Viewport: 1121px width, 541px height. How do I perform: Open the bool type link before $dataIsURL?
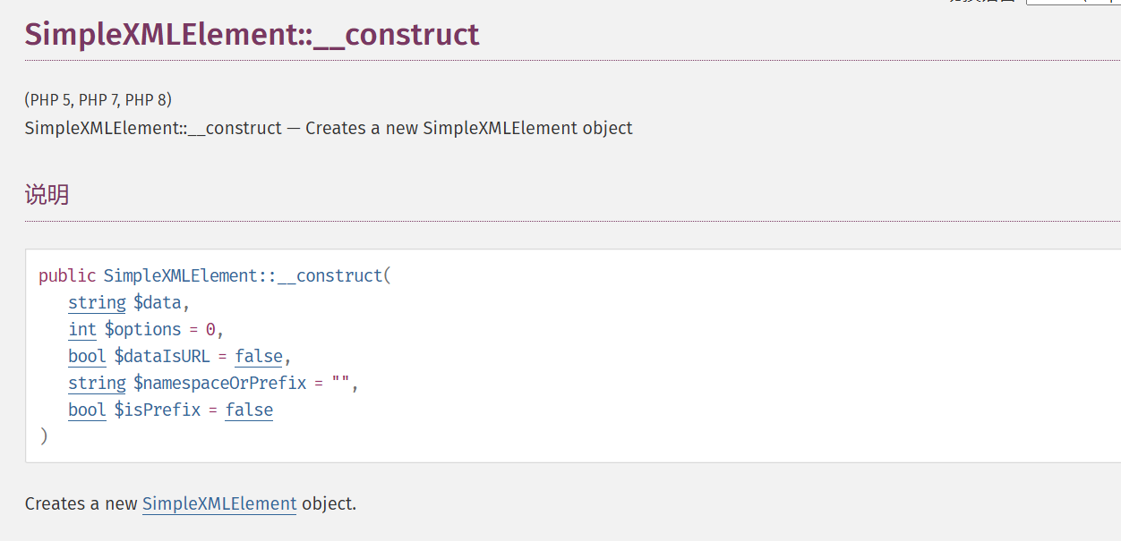[87, 356]
